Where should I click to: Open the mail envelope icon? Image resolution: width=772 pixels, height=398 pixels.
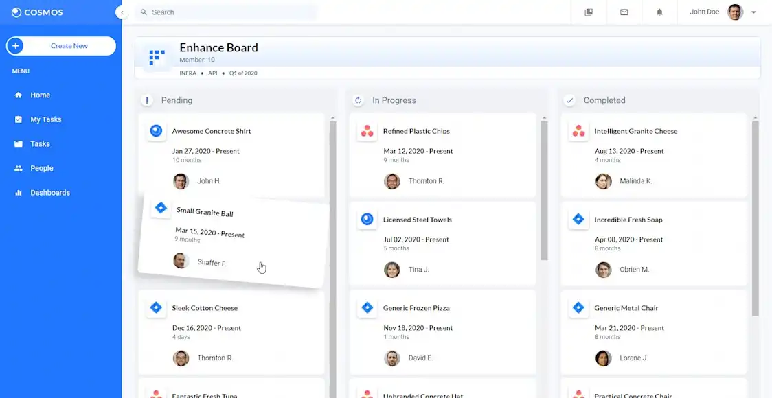pyautogui.click(x=624, y=12)
